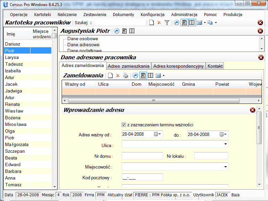Click the new record icon in Zameldowania toolbar
Screen dimensions: 268x201
pos(110,76)
